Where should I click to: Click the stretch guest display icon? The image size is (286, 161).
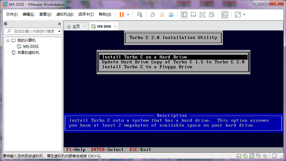pyautogui.click(x=238, y=15)
